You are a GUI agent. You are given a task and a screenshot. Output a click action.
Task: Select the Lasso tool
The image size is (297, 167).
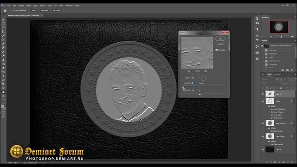(x=3, y=27)
